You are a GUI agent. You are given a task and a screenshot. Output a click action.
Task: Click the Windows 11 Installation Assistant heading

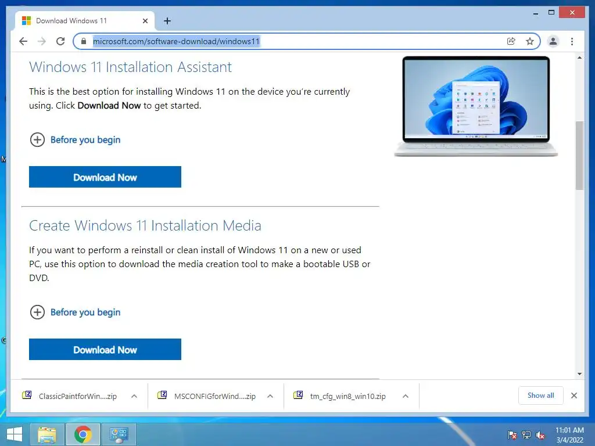pos(130,67)
